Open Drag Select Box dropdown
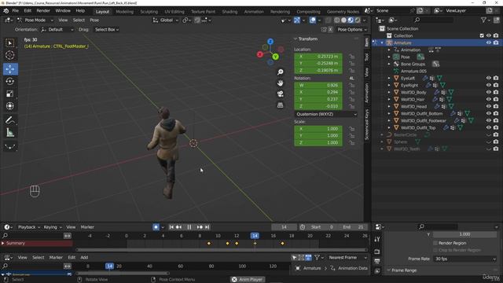Viewport: 503px width, 283px height. coord(107,30)
